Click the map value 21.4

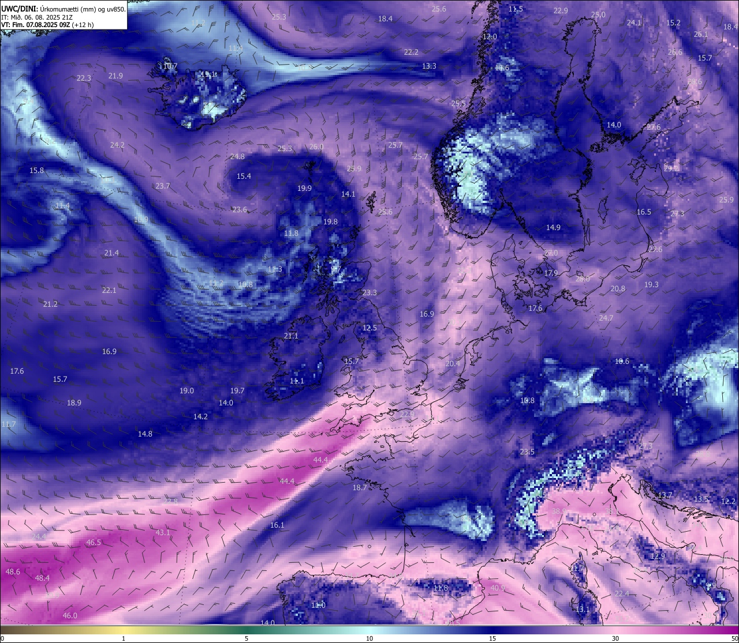111,253
